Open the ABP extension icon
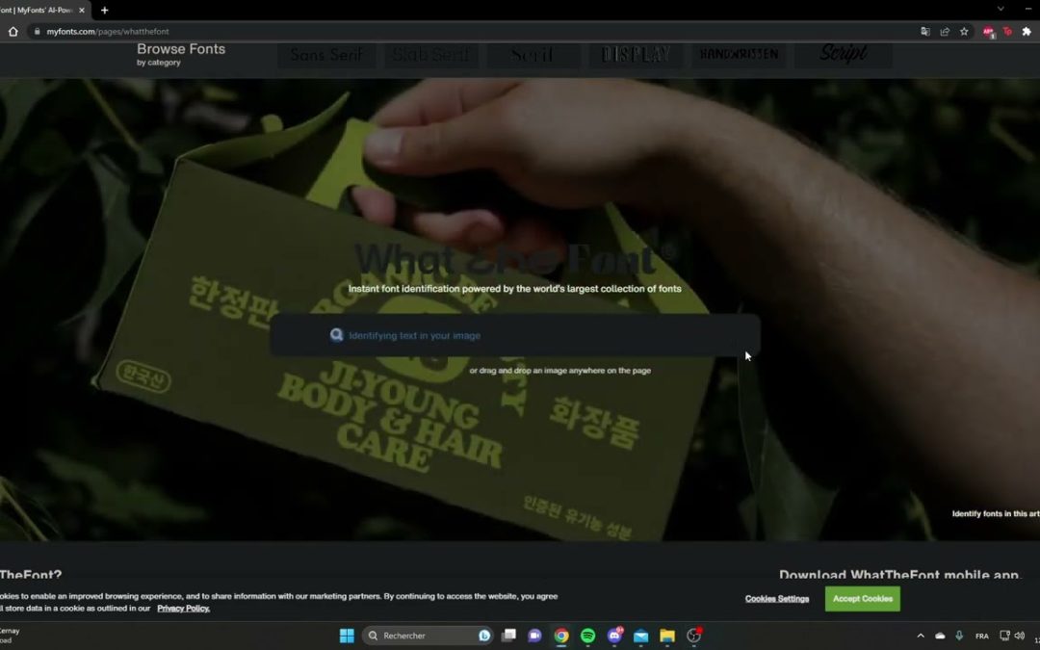The image size is (1040, 650). pos(988,32)
